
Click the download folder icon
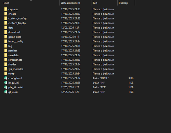(x=6, y=32)
